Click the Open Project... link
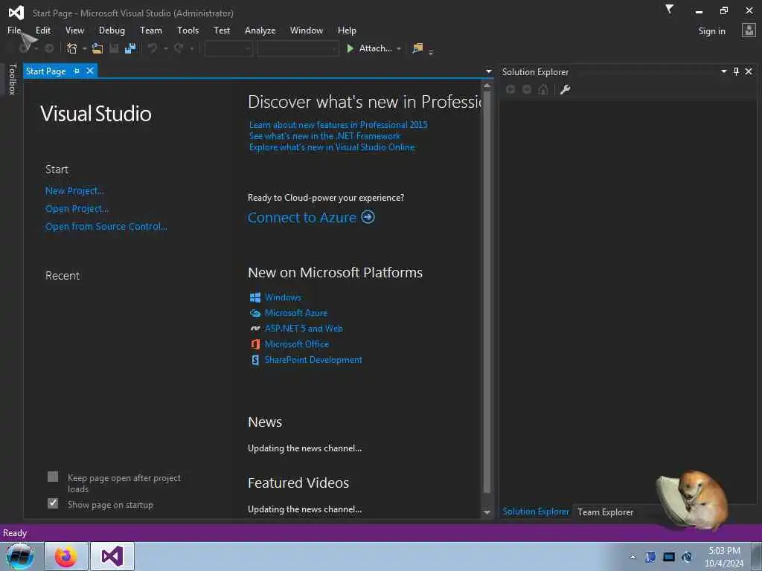762x571 pixels. click(x=77, y=209)
